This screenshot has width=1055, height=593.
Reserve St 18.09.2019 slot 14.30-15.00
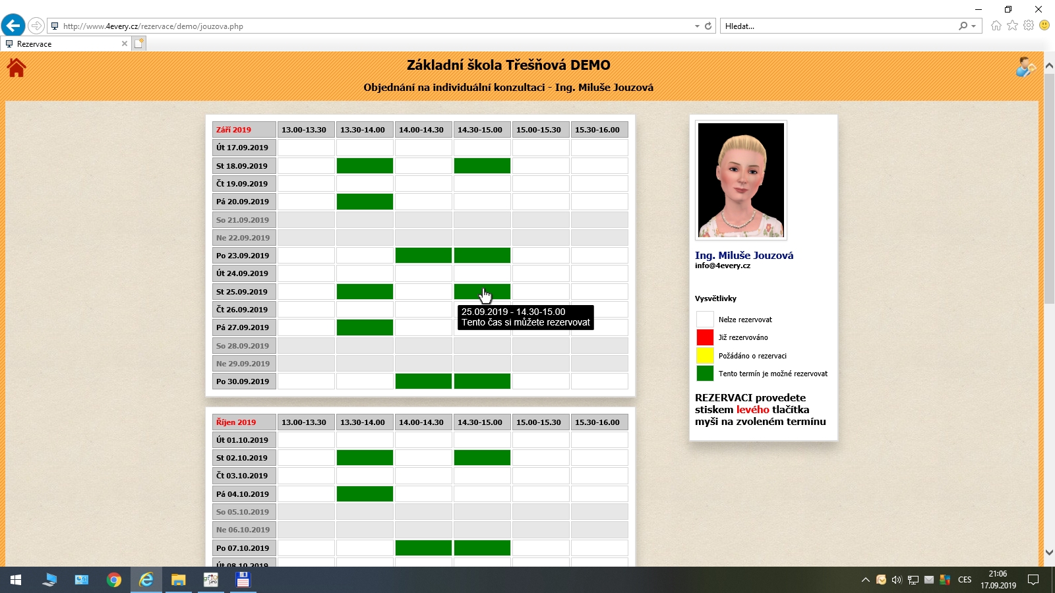482,165
